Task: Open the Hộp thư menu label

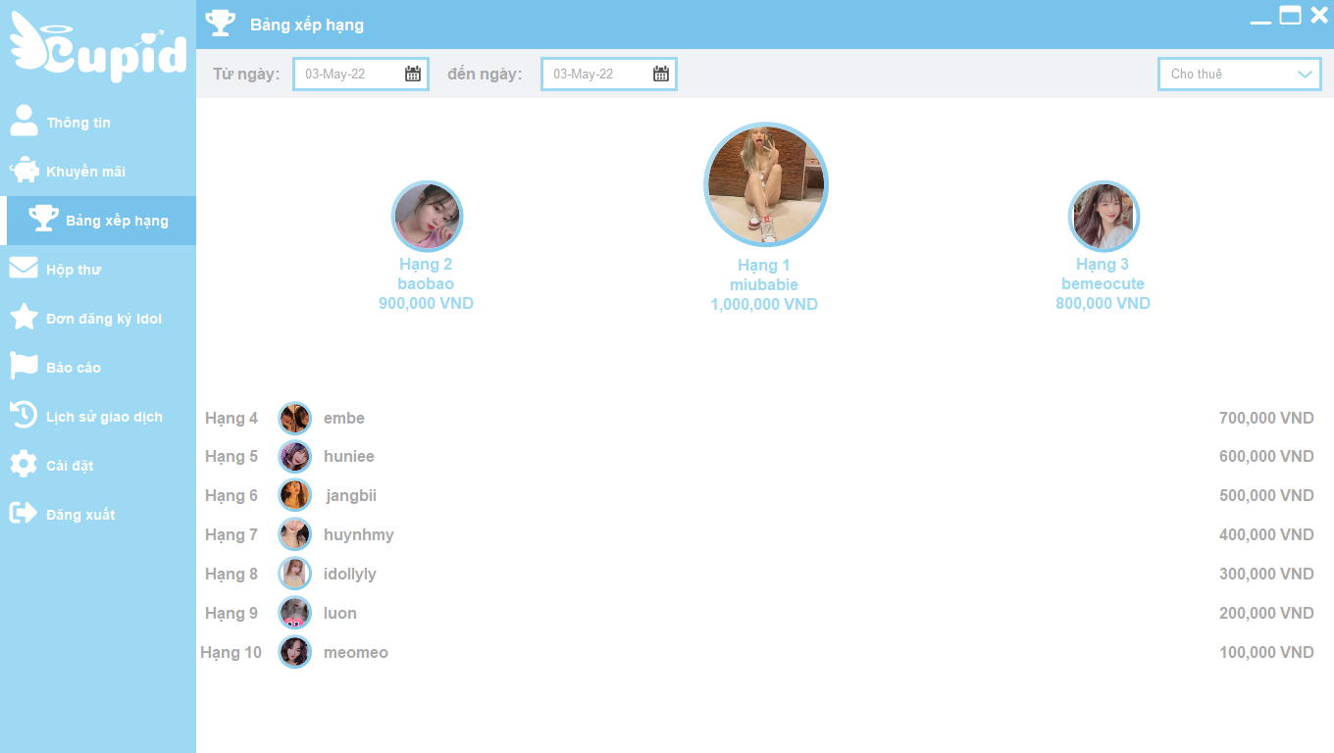Action: pos(74,270)
